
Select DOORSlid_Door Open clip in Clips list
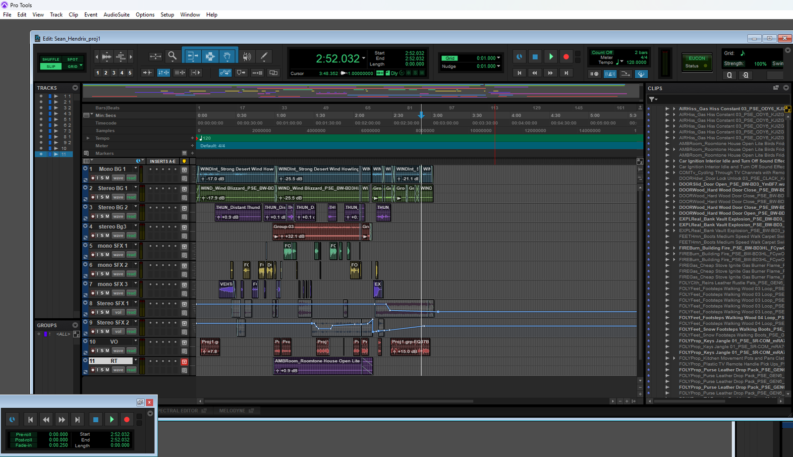coord(732,184)
